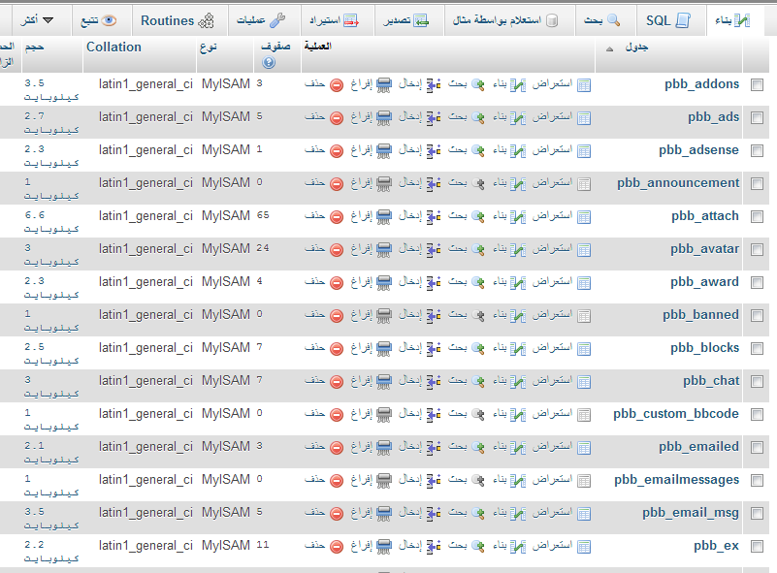
Task: Select the pbb_attach row checkbox
Action: (757, 216)
